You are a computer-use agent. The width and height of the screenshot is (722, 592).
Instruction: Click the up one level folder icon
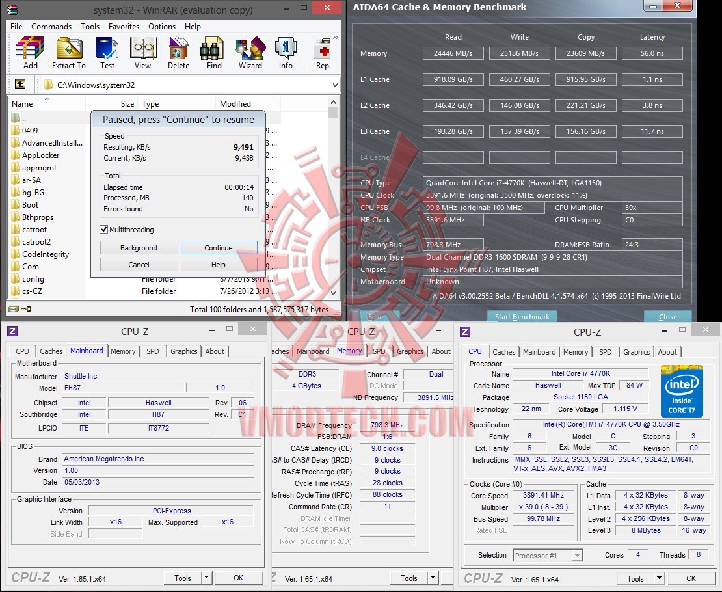tap(20, 85)
